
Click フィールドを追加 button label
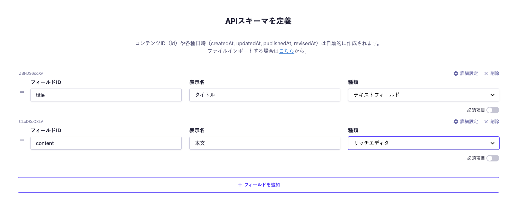262,185
